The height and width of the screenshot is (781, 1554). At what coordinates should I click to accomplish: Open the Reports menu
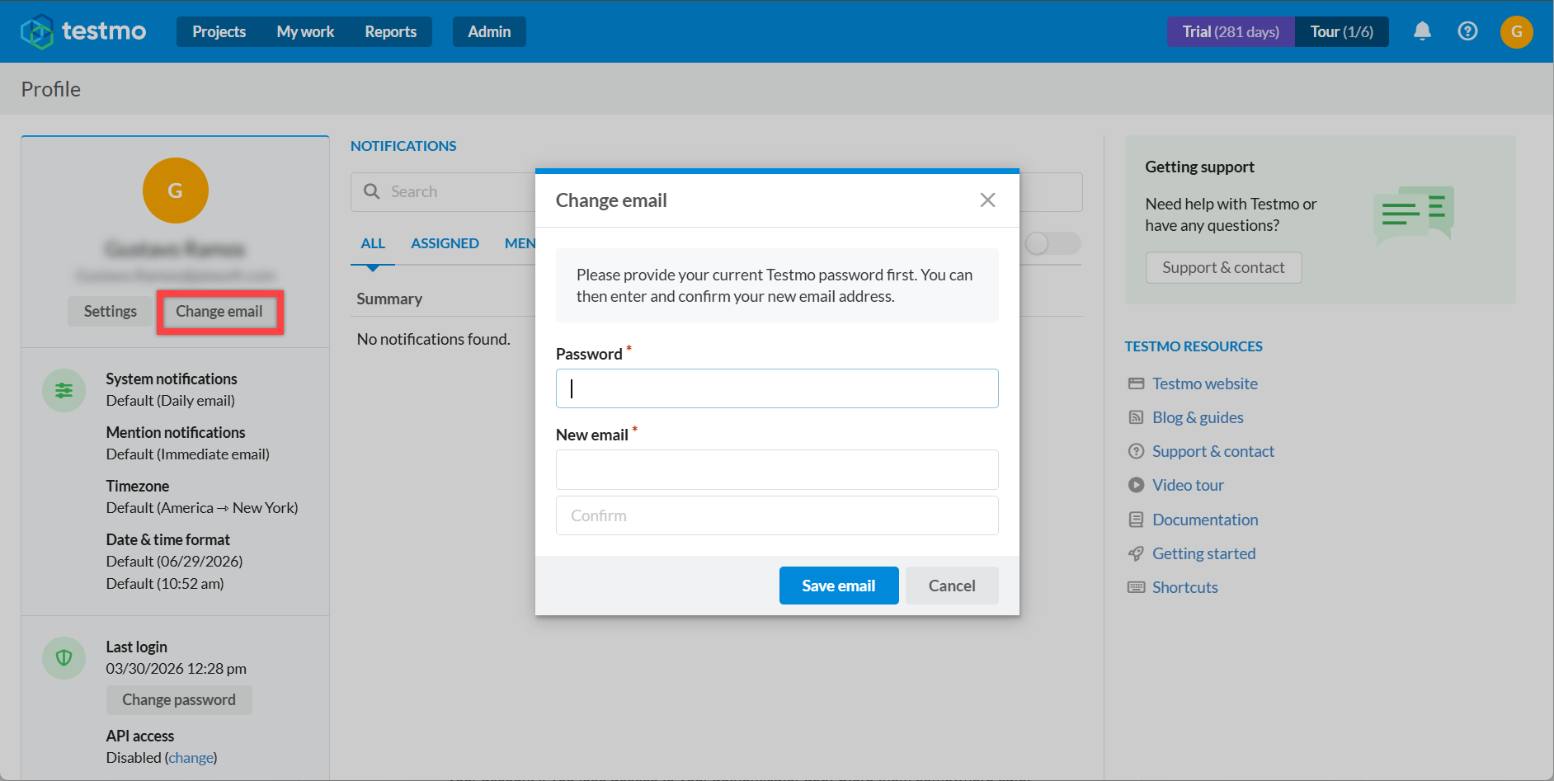coord(390,31)
